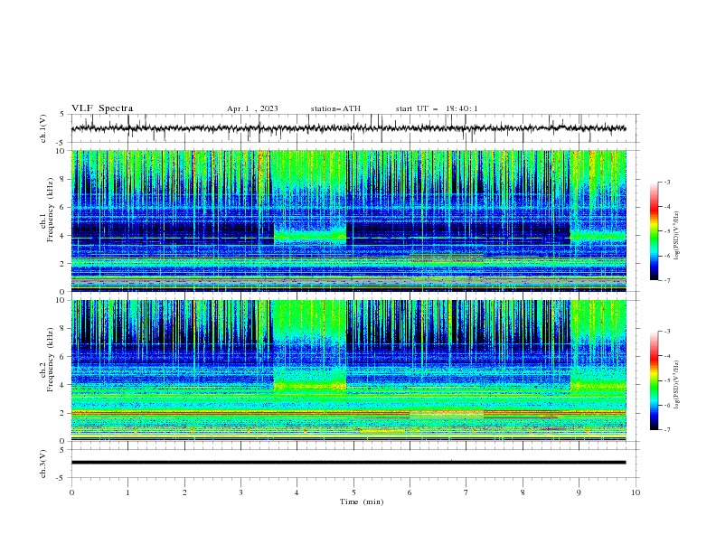
Task: Click time axis tick label '9'
Action: 579,492
